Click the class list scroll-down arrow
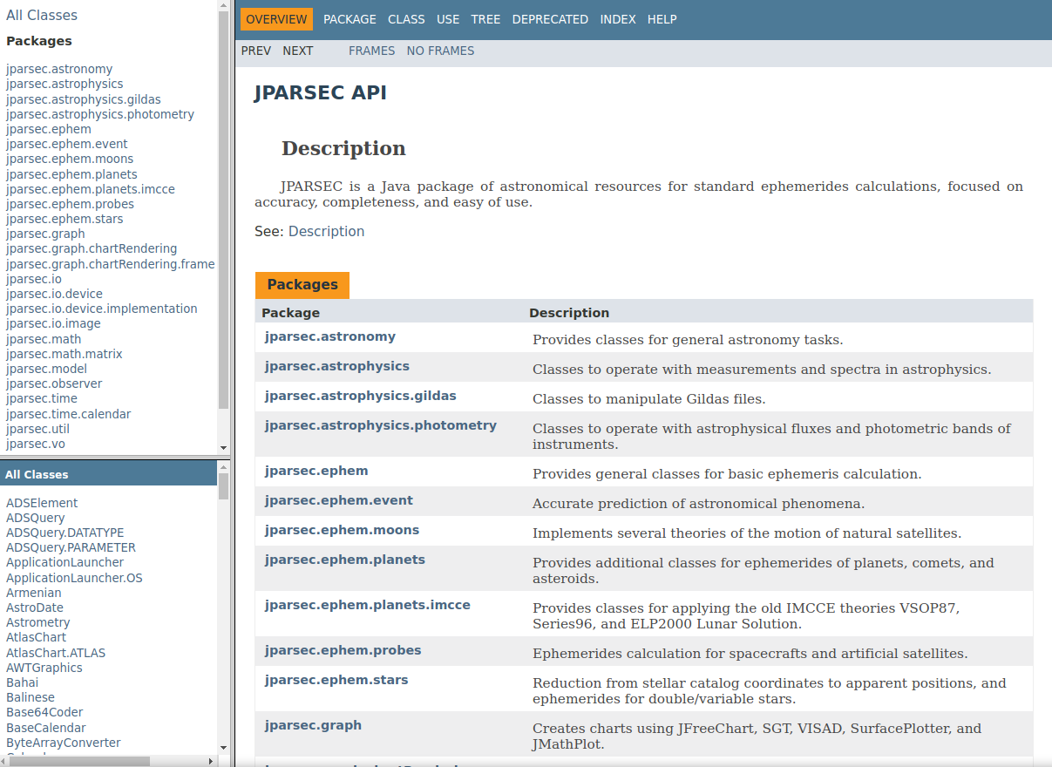Screen dimensions: 1052x767 (x=223, y=748)
